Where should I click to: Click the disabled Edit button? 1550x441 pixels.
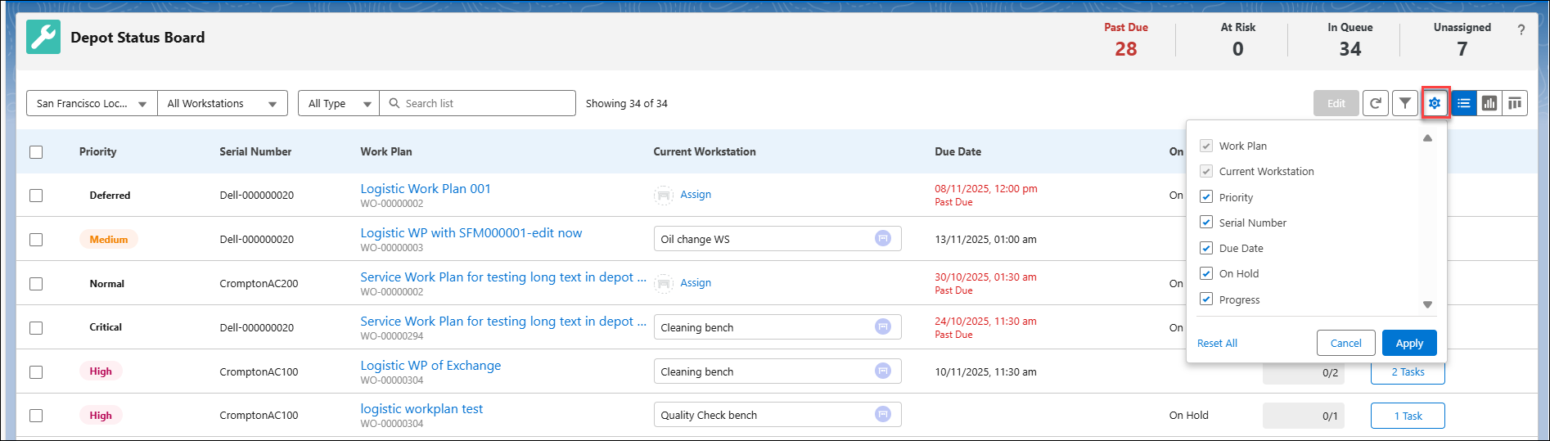pyautogui.click(x=1336, y=103)
